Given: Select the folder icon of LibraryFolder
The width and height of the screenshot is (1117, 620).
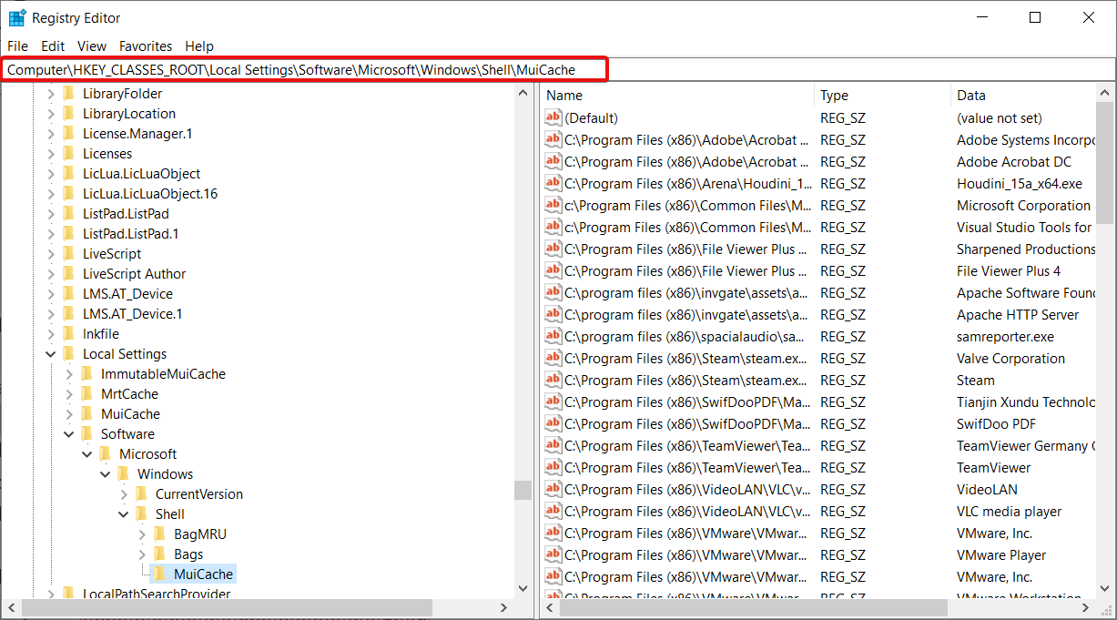Looking at the screenshot, I should [68, 94].
